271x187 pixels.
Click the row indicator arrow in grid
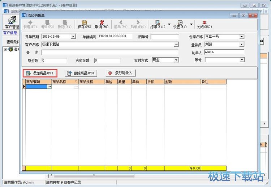point(24,87)
